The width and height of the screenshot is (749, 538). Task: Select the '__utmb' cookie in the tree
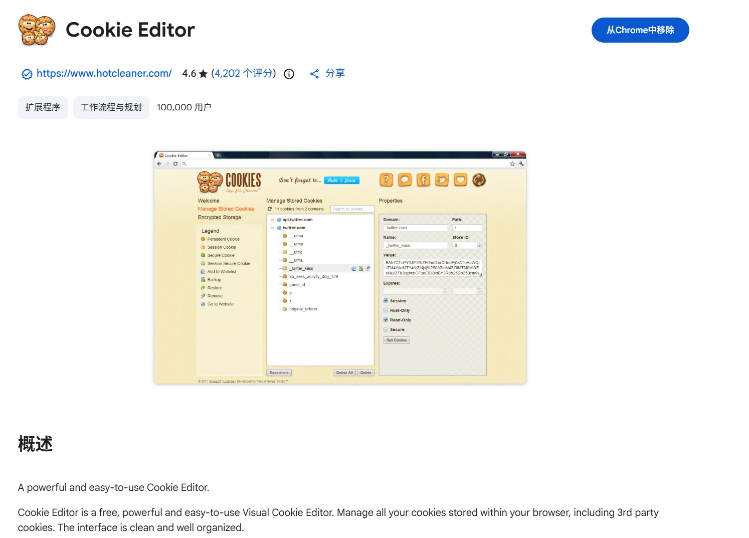296,244
